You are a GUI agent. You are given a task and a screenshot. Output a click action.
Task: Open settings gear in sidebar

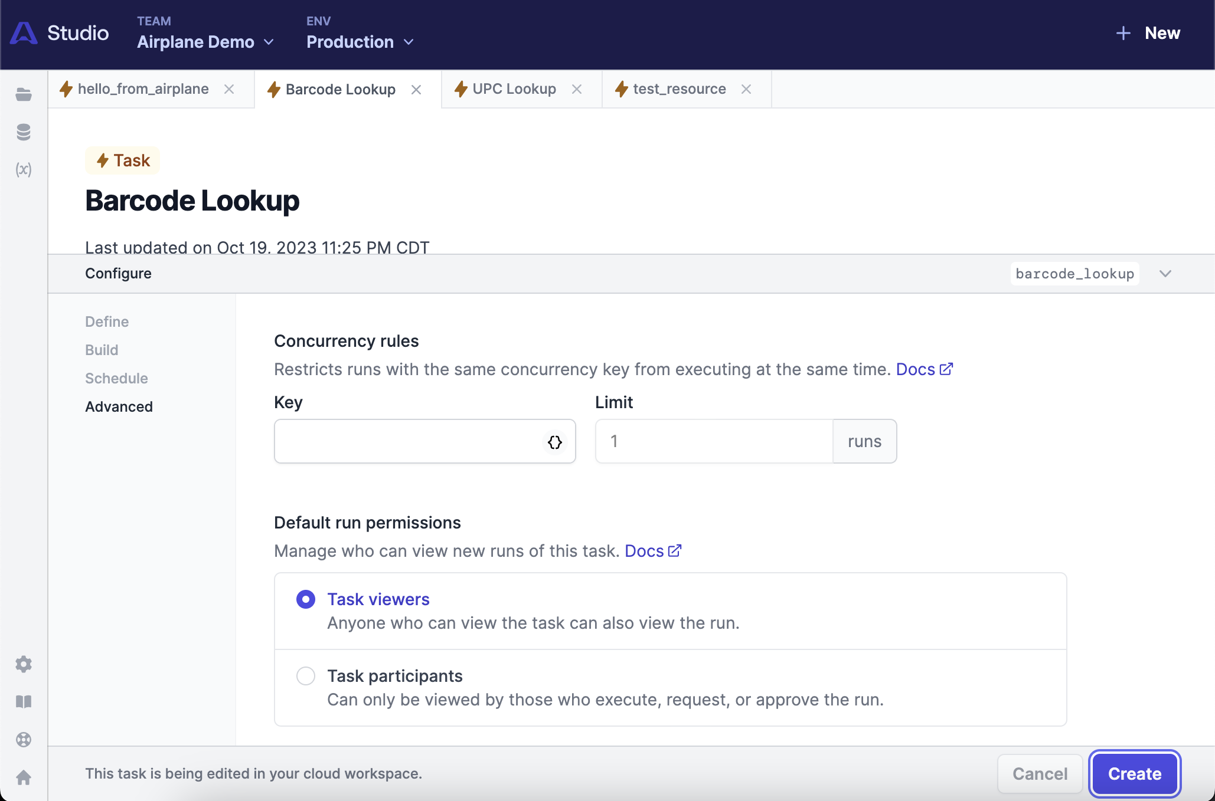coord(24,664)
